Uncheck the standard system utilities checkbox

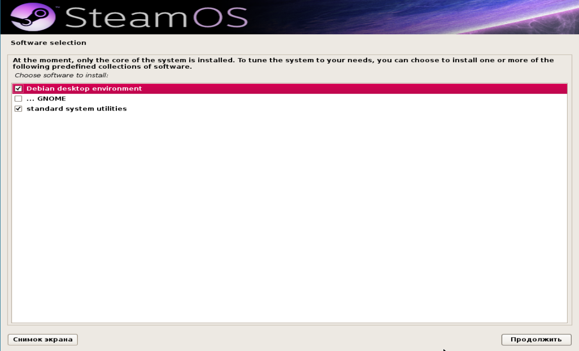(x=18, y=109)
